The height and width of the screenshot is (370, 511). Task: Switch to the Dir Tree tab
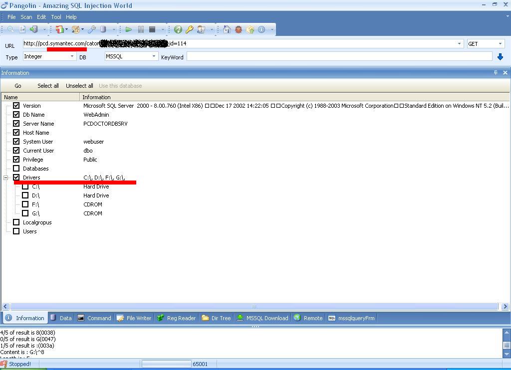(x=216, y=318)
